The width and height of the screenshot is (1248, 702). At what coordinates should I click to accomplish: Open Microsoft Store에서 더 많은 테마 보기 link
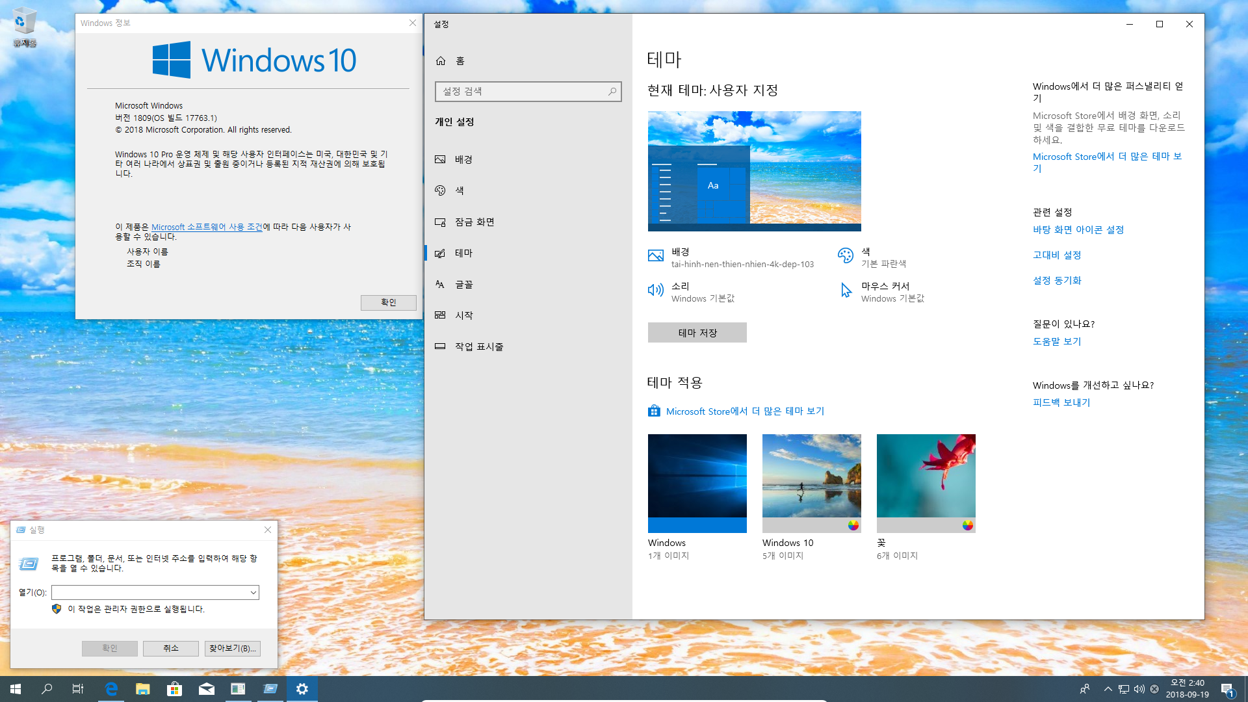[x=745, y=411]
